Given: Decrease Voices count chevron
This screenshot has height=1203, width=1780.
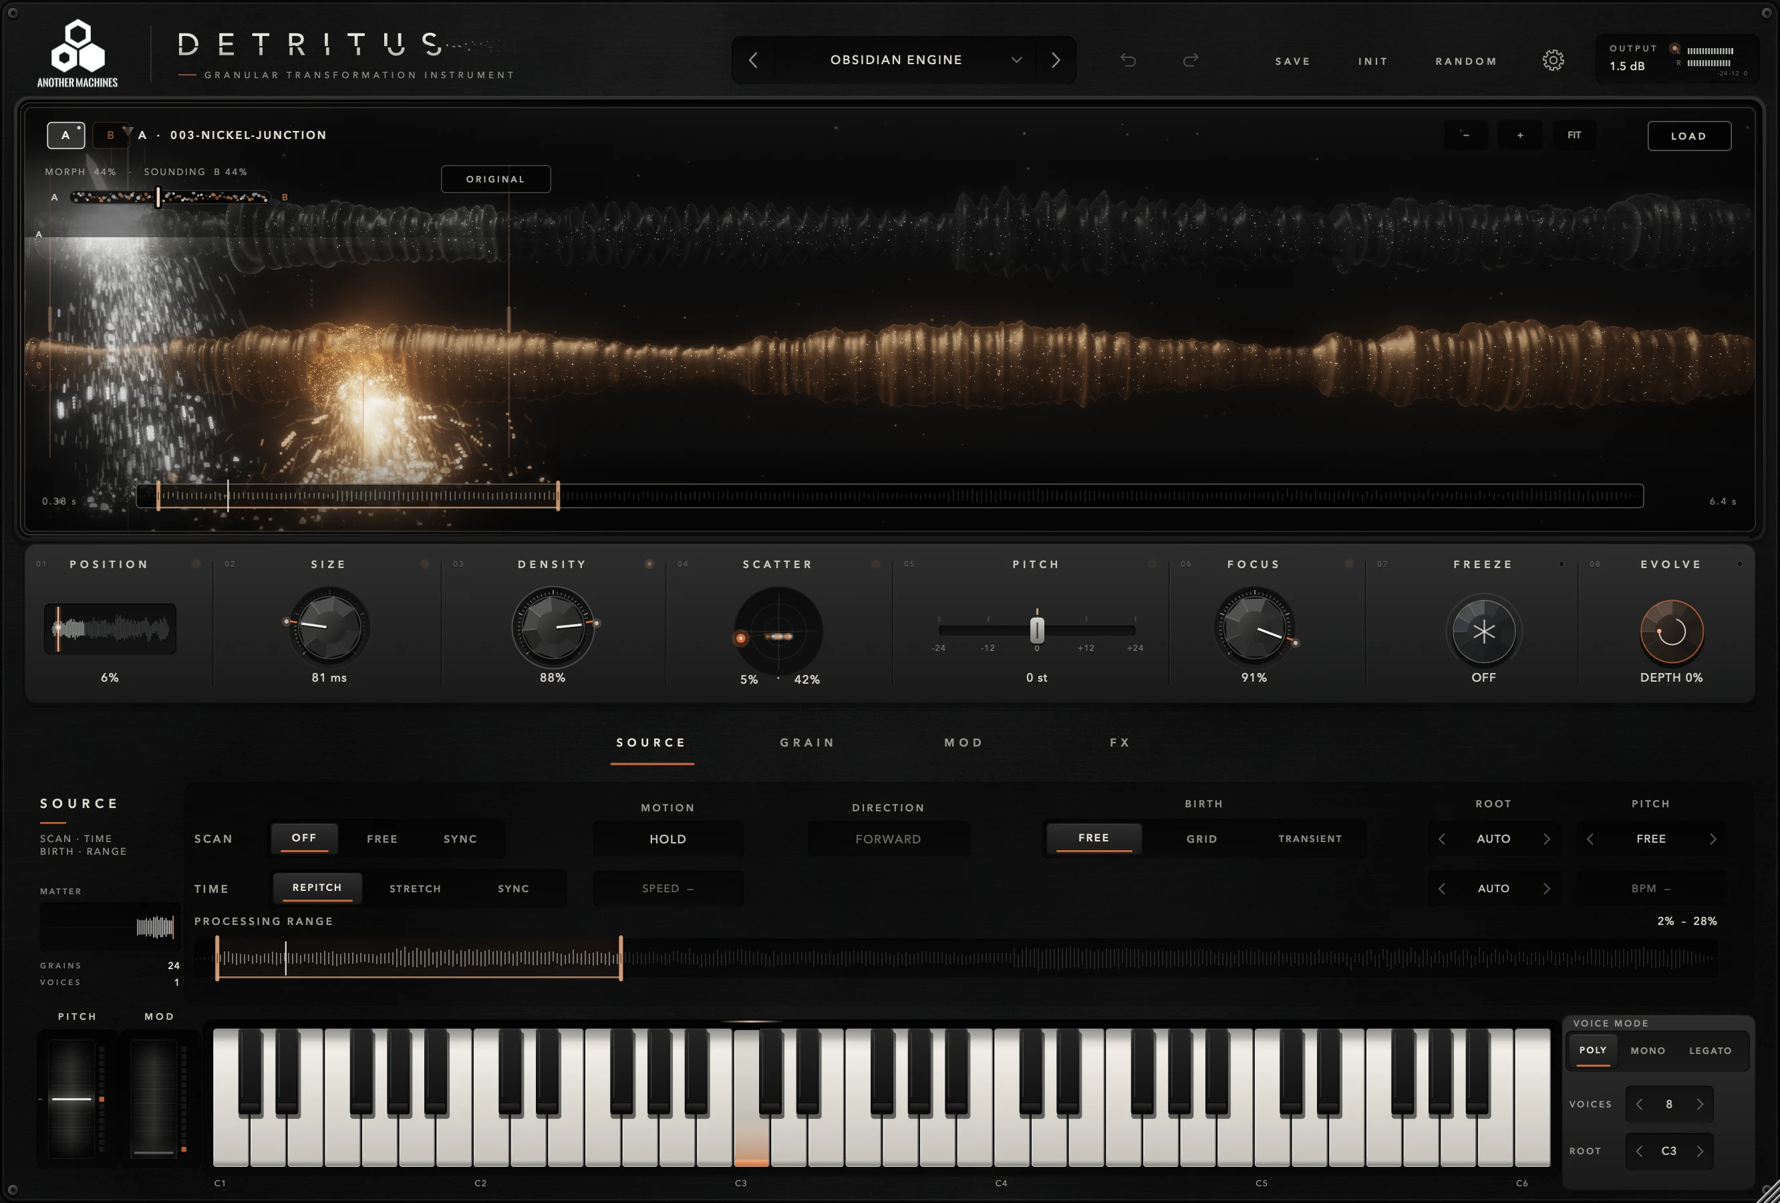Looking at the screenshot, I should pyautogui.click(x=1639, y=1104).
